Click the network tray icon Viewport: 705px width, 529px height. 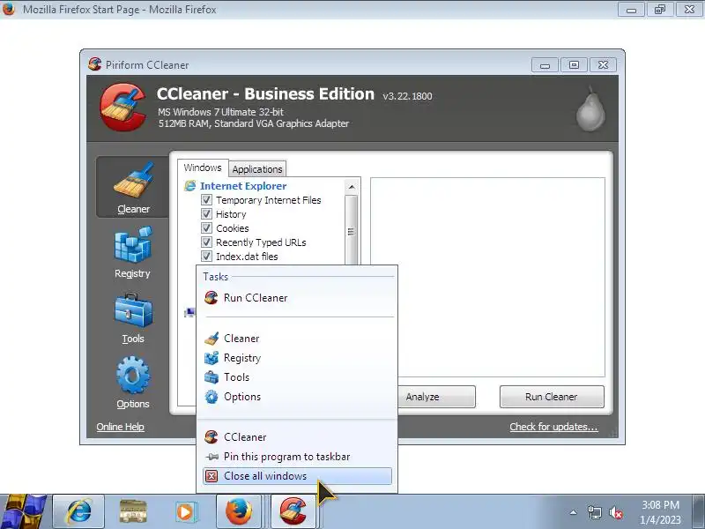pos(594,512)
